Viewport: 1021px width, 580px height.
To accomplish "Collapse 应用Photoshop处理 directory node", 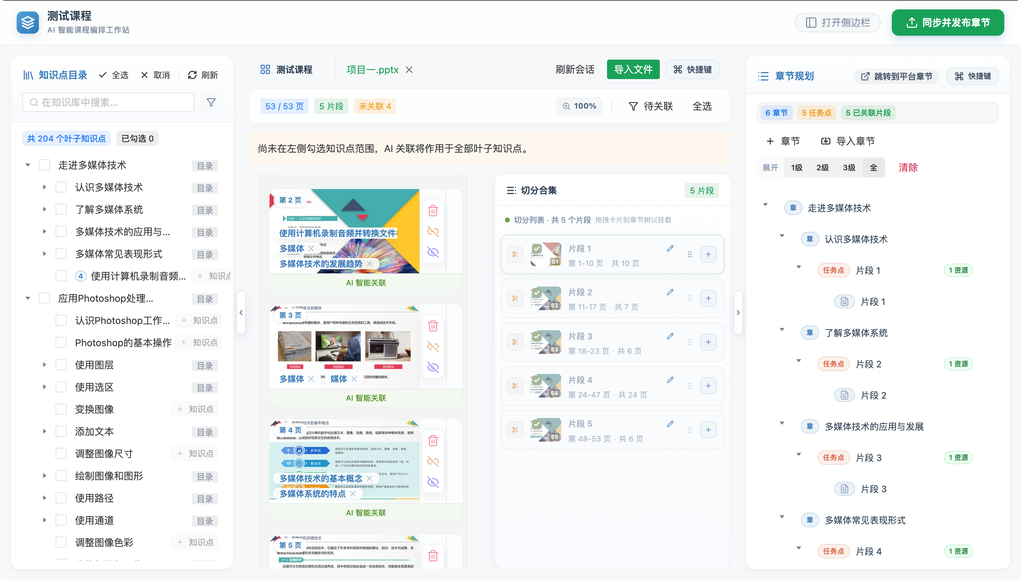I will [28, 298].
